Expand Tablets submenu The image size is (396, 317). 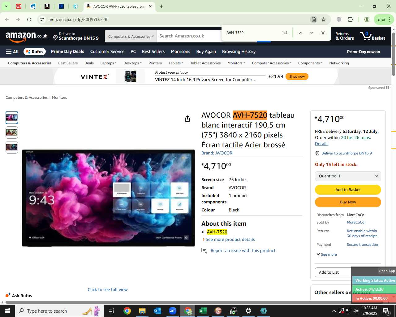(x=176, y=63)
